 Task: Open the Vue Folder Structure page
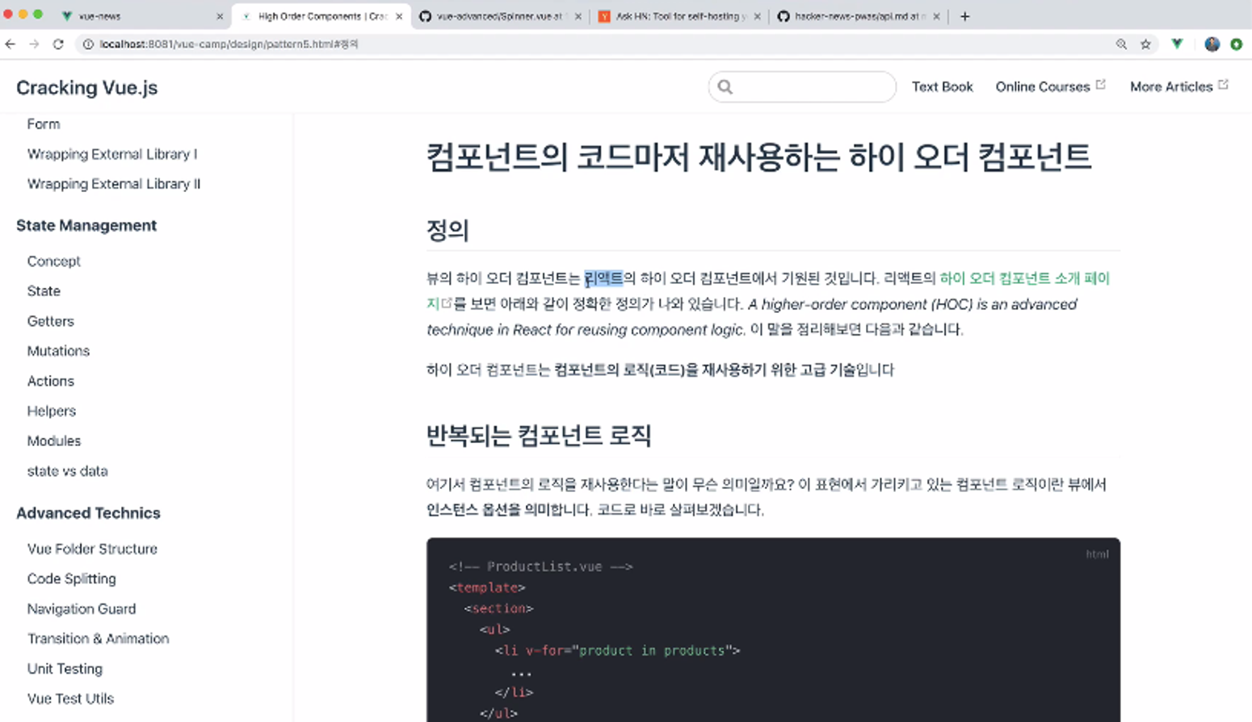point(92,549)
